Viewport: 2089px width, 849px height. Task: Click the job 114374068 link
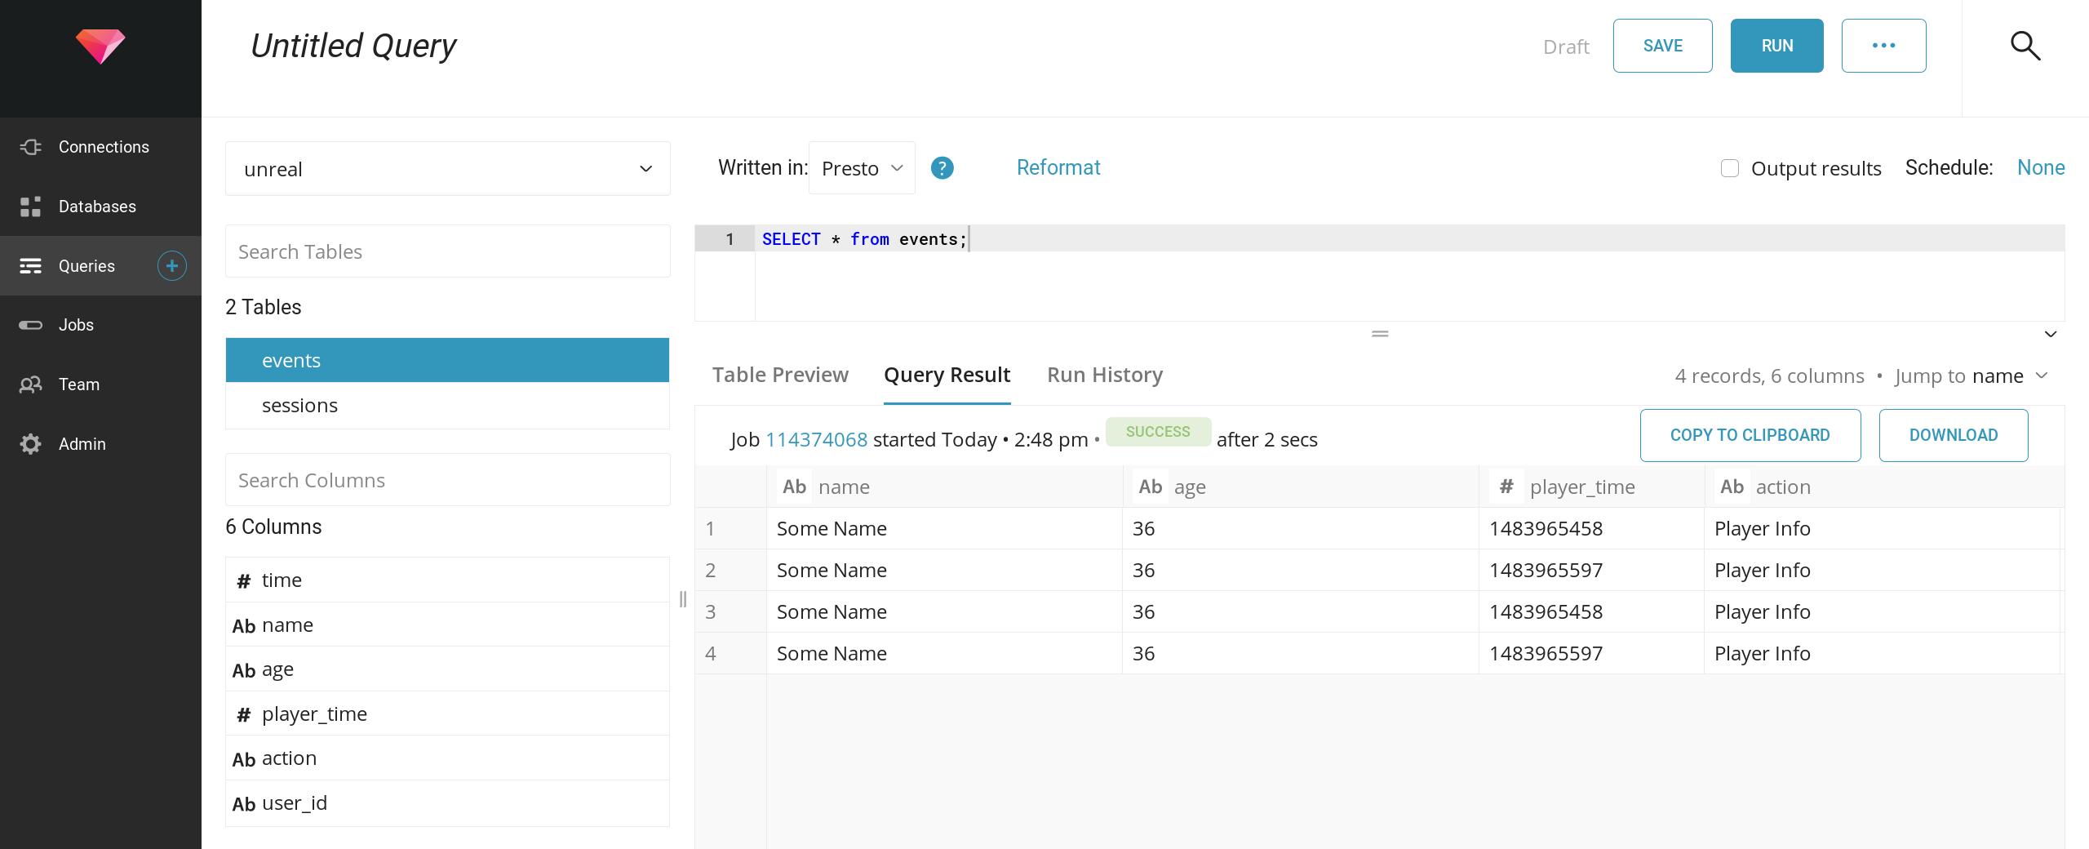(x=816, y=439)
